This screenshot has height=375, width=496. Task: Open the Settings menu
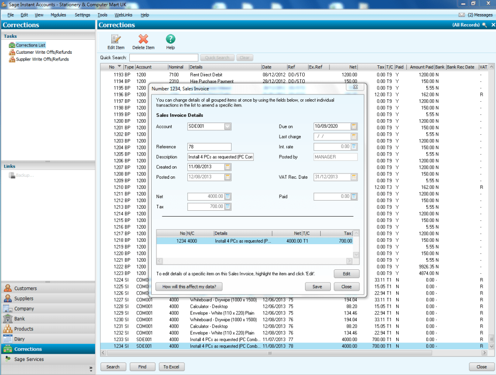point(82,15)
